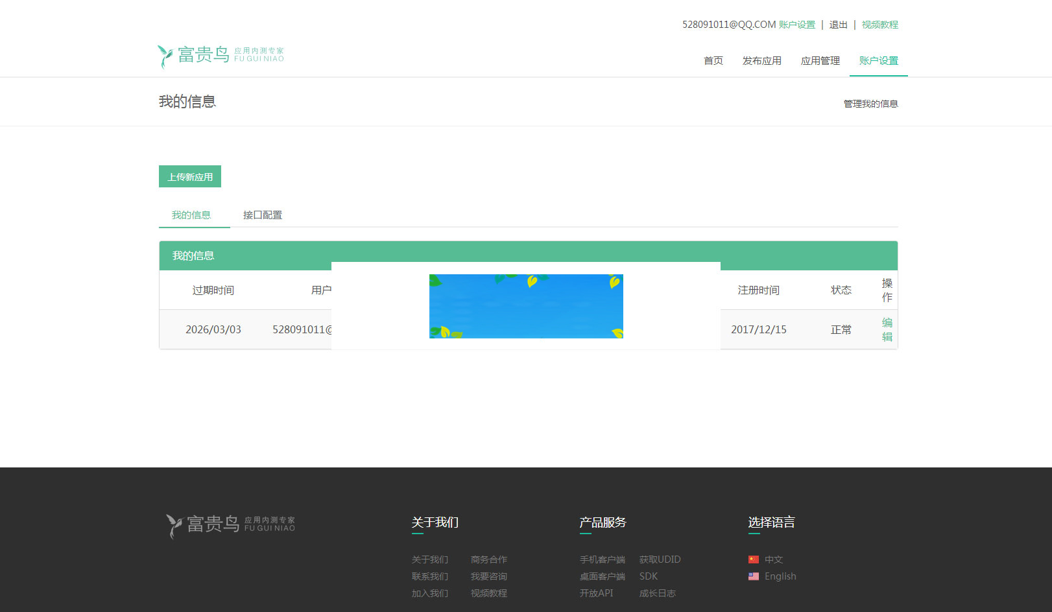Click the SDK link under 产品服务
This screenshot has height=612, width=1052.
tap(648, 576)
